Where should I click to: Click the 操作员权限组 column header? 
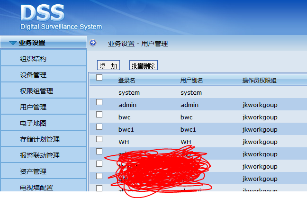pos(259,81)
